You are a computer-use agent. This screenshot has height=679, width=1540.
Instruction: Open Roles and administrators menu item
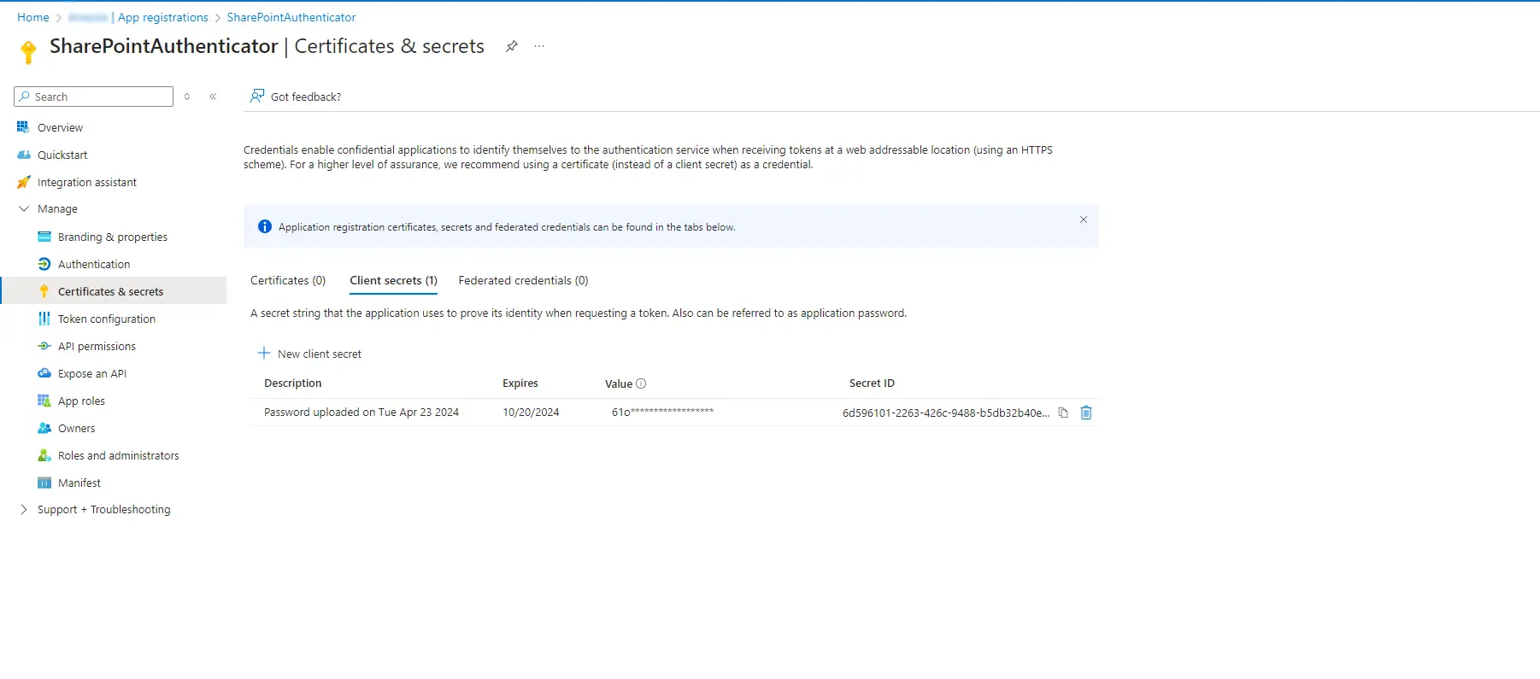pyautogui.click(x=119, y=455)
